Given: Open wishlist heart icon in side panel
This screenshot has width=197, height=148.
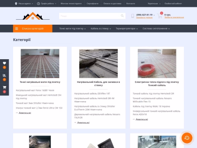Looking at the screenshot, I should tap(5, 63).
